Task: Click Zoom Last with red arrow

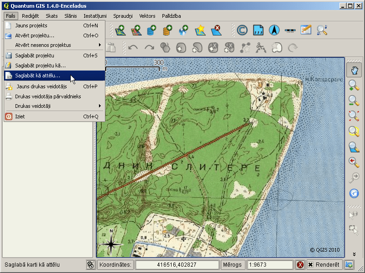Action: pos(354,162)
